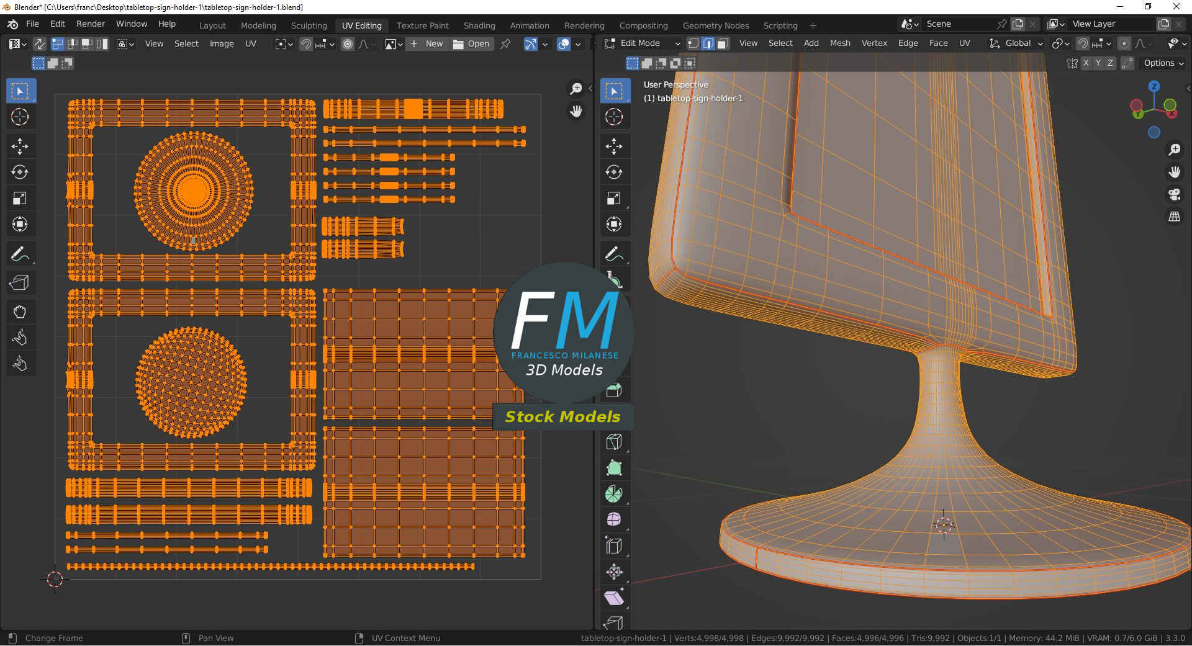The width and height of the screenshot is (1192, 646).
Task: Click the Shear tool icon
Action: [x=614, y=598]
